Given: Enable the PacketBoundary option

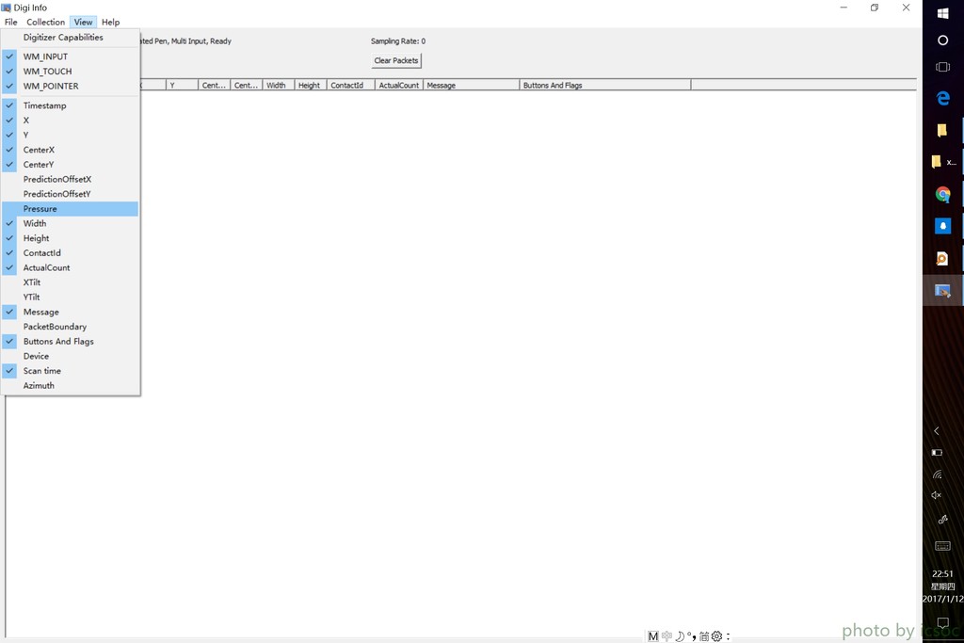Looking at the screenshot, I should (70, 327).
